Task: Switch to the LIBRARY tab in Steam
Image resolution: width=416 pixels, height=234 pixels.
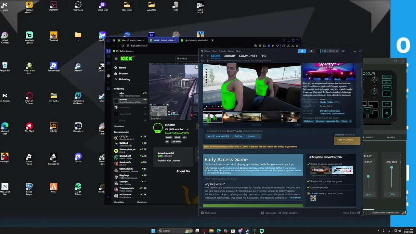Action: [x=229, y=56]
